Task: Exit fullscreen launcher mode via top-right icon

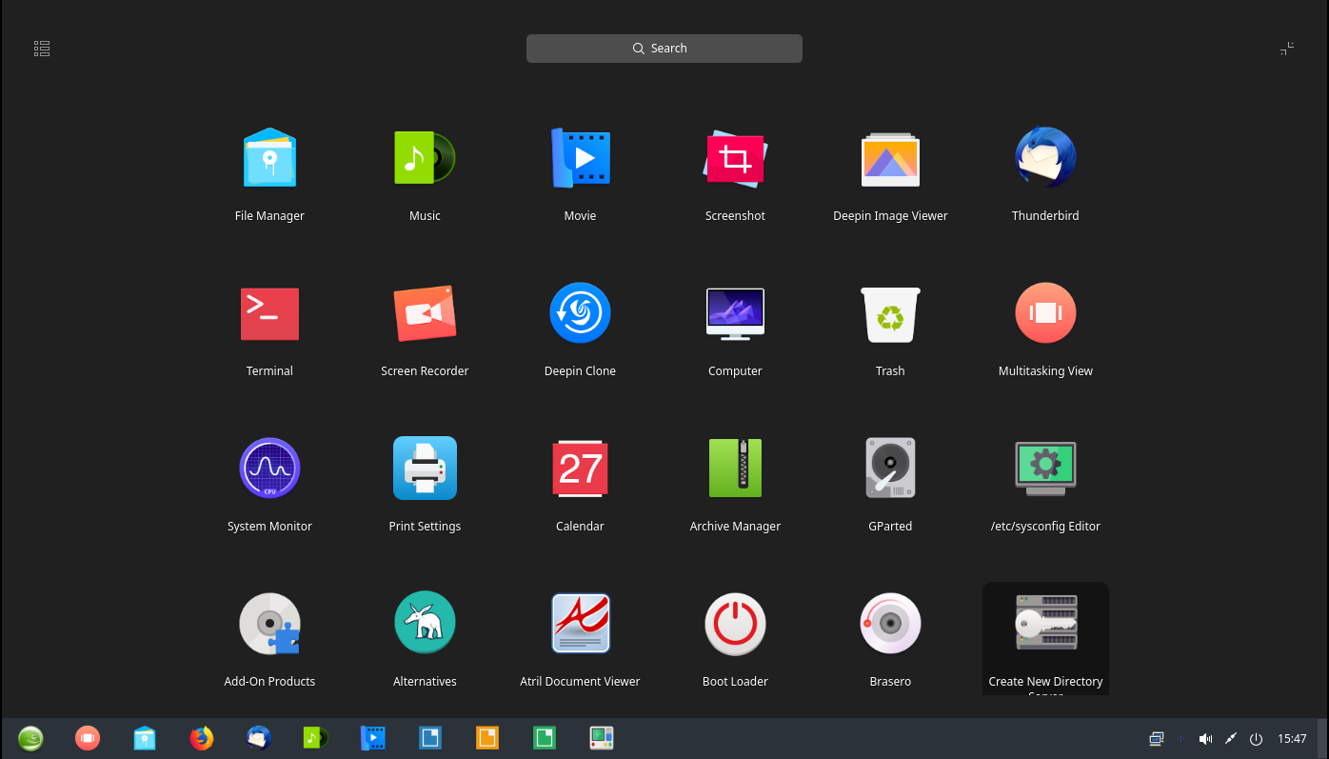Action: [x=1287, y=49]
